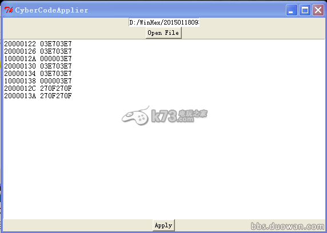The image size is (327, 233).
Task: Minimize the CyberCodeApplier window
Action: [x=292, y=10]
